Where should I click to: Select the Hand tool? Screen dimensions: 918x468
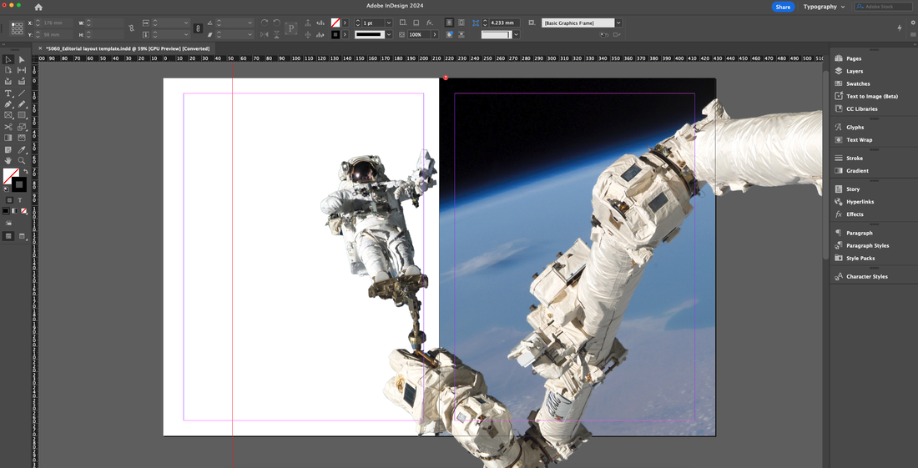(x=8, y=160)
